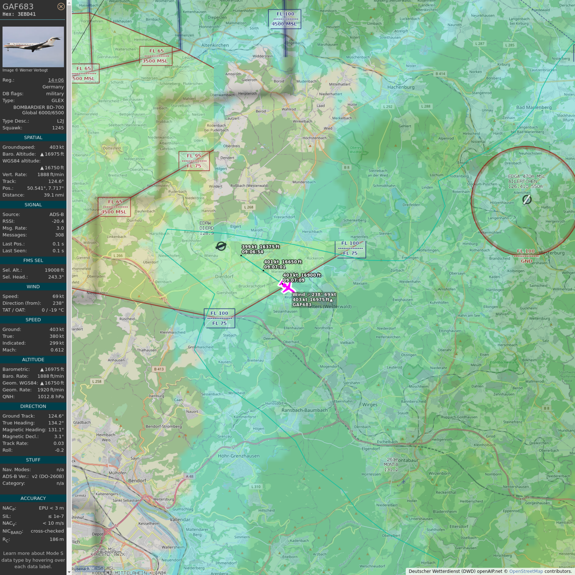Select the Ailertchen EDGA airfield symbol
575x575 pixels.
tap(527, 199)
